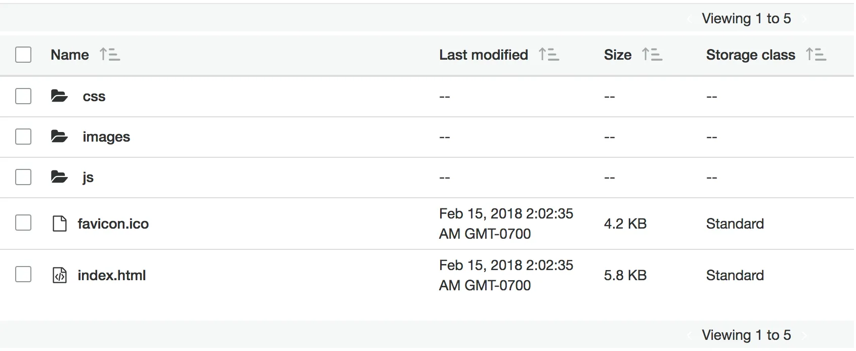Click the images folder icon

point(59,137)
